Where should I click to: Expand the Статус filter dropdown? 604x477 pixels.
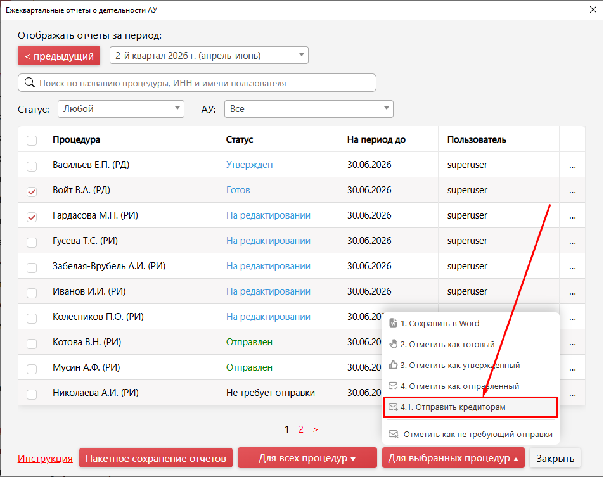click(121, 109)
